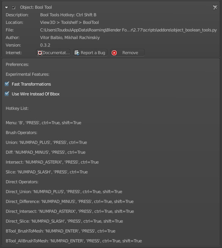Click the Version 0.3.2 text
This screenshot has height=248, width=222.
[45, 45]
